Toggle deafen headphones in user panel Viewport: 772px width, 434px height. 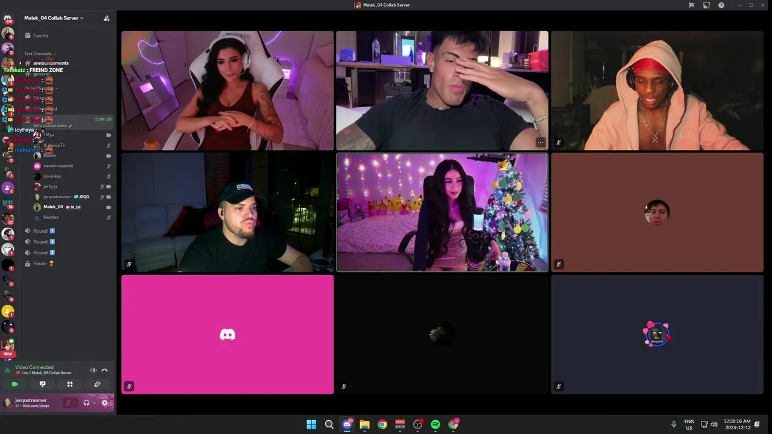(86, 403)
